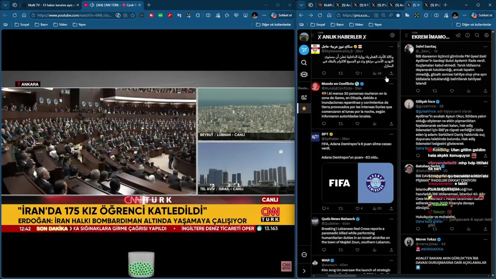Image resolution: width=496 pixels, height=279 pixels.
Task: Open ANLIK HABERLER column settings gear
Action: 392,35
